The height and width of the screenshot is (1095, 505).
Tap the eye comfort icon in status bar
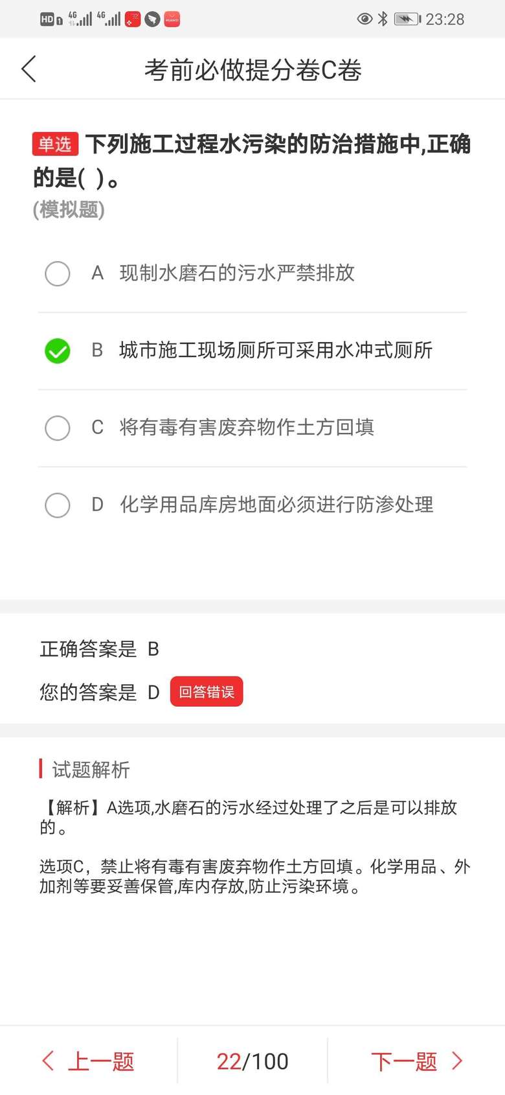[x=365, y=19]
